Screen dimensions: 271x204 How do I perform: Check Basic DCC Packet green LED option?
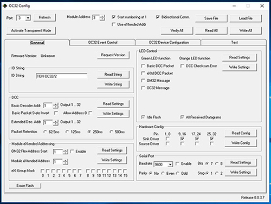tap(143, 66)
